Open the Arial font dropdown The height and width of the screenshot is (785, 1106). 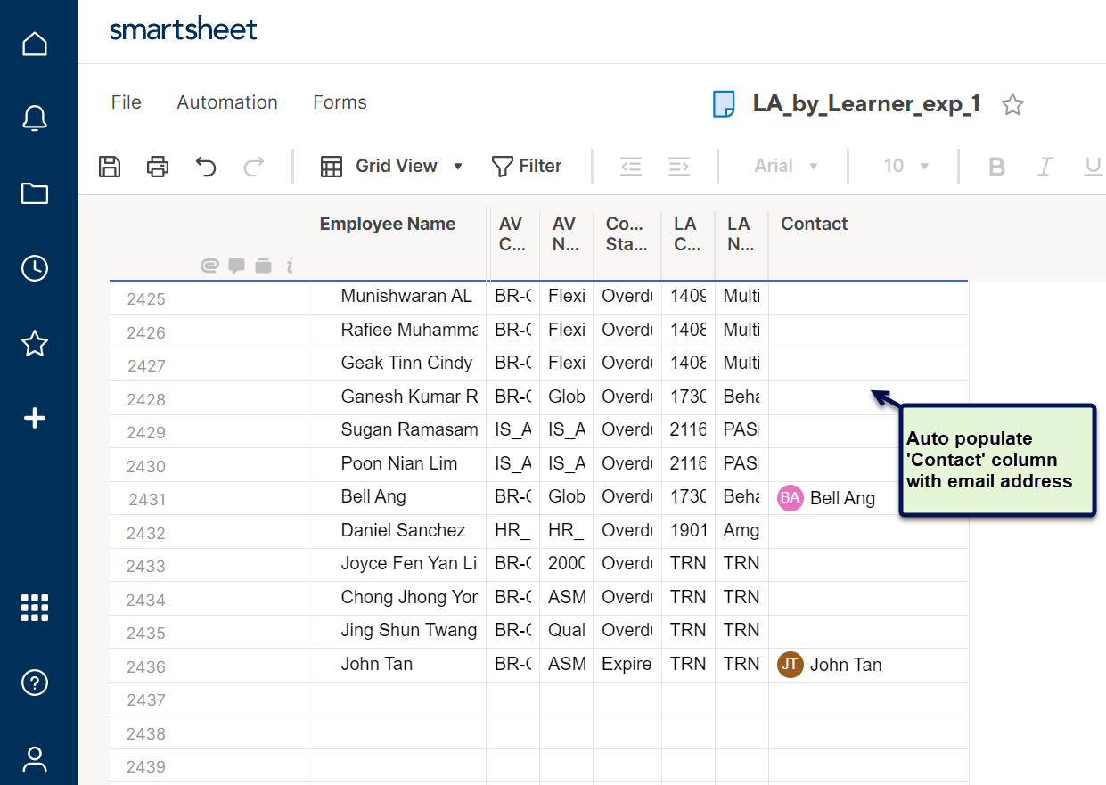coord(782,166)
